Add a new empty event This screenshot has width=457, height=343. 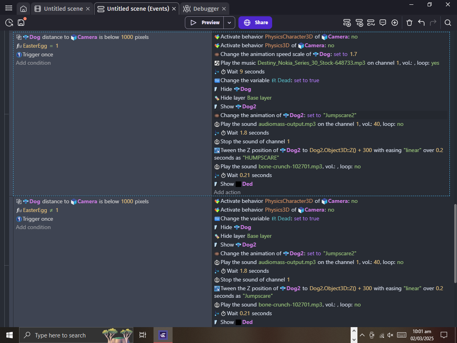(x=347, y=23)
